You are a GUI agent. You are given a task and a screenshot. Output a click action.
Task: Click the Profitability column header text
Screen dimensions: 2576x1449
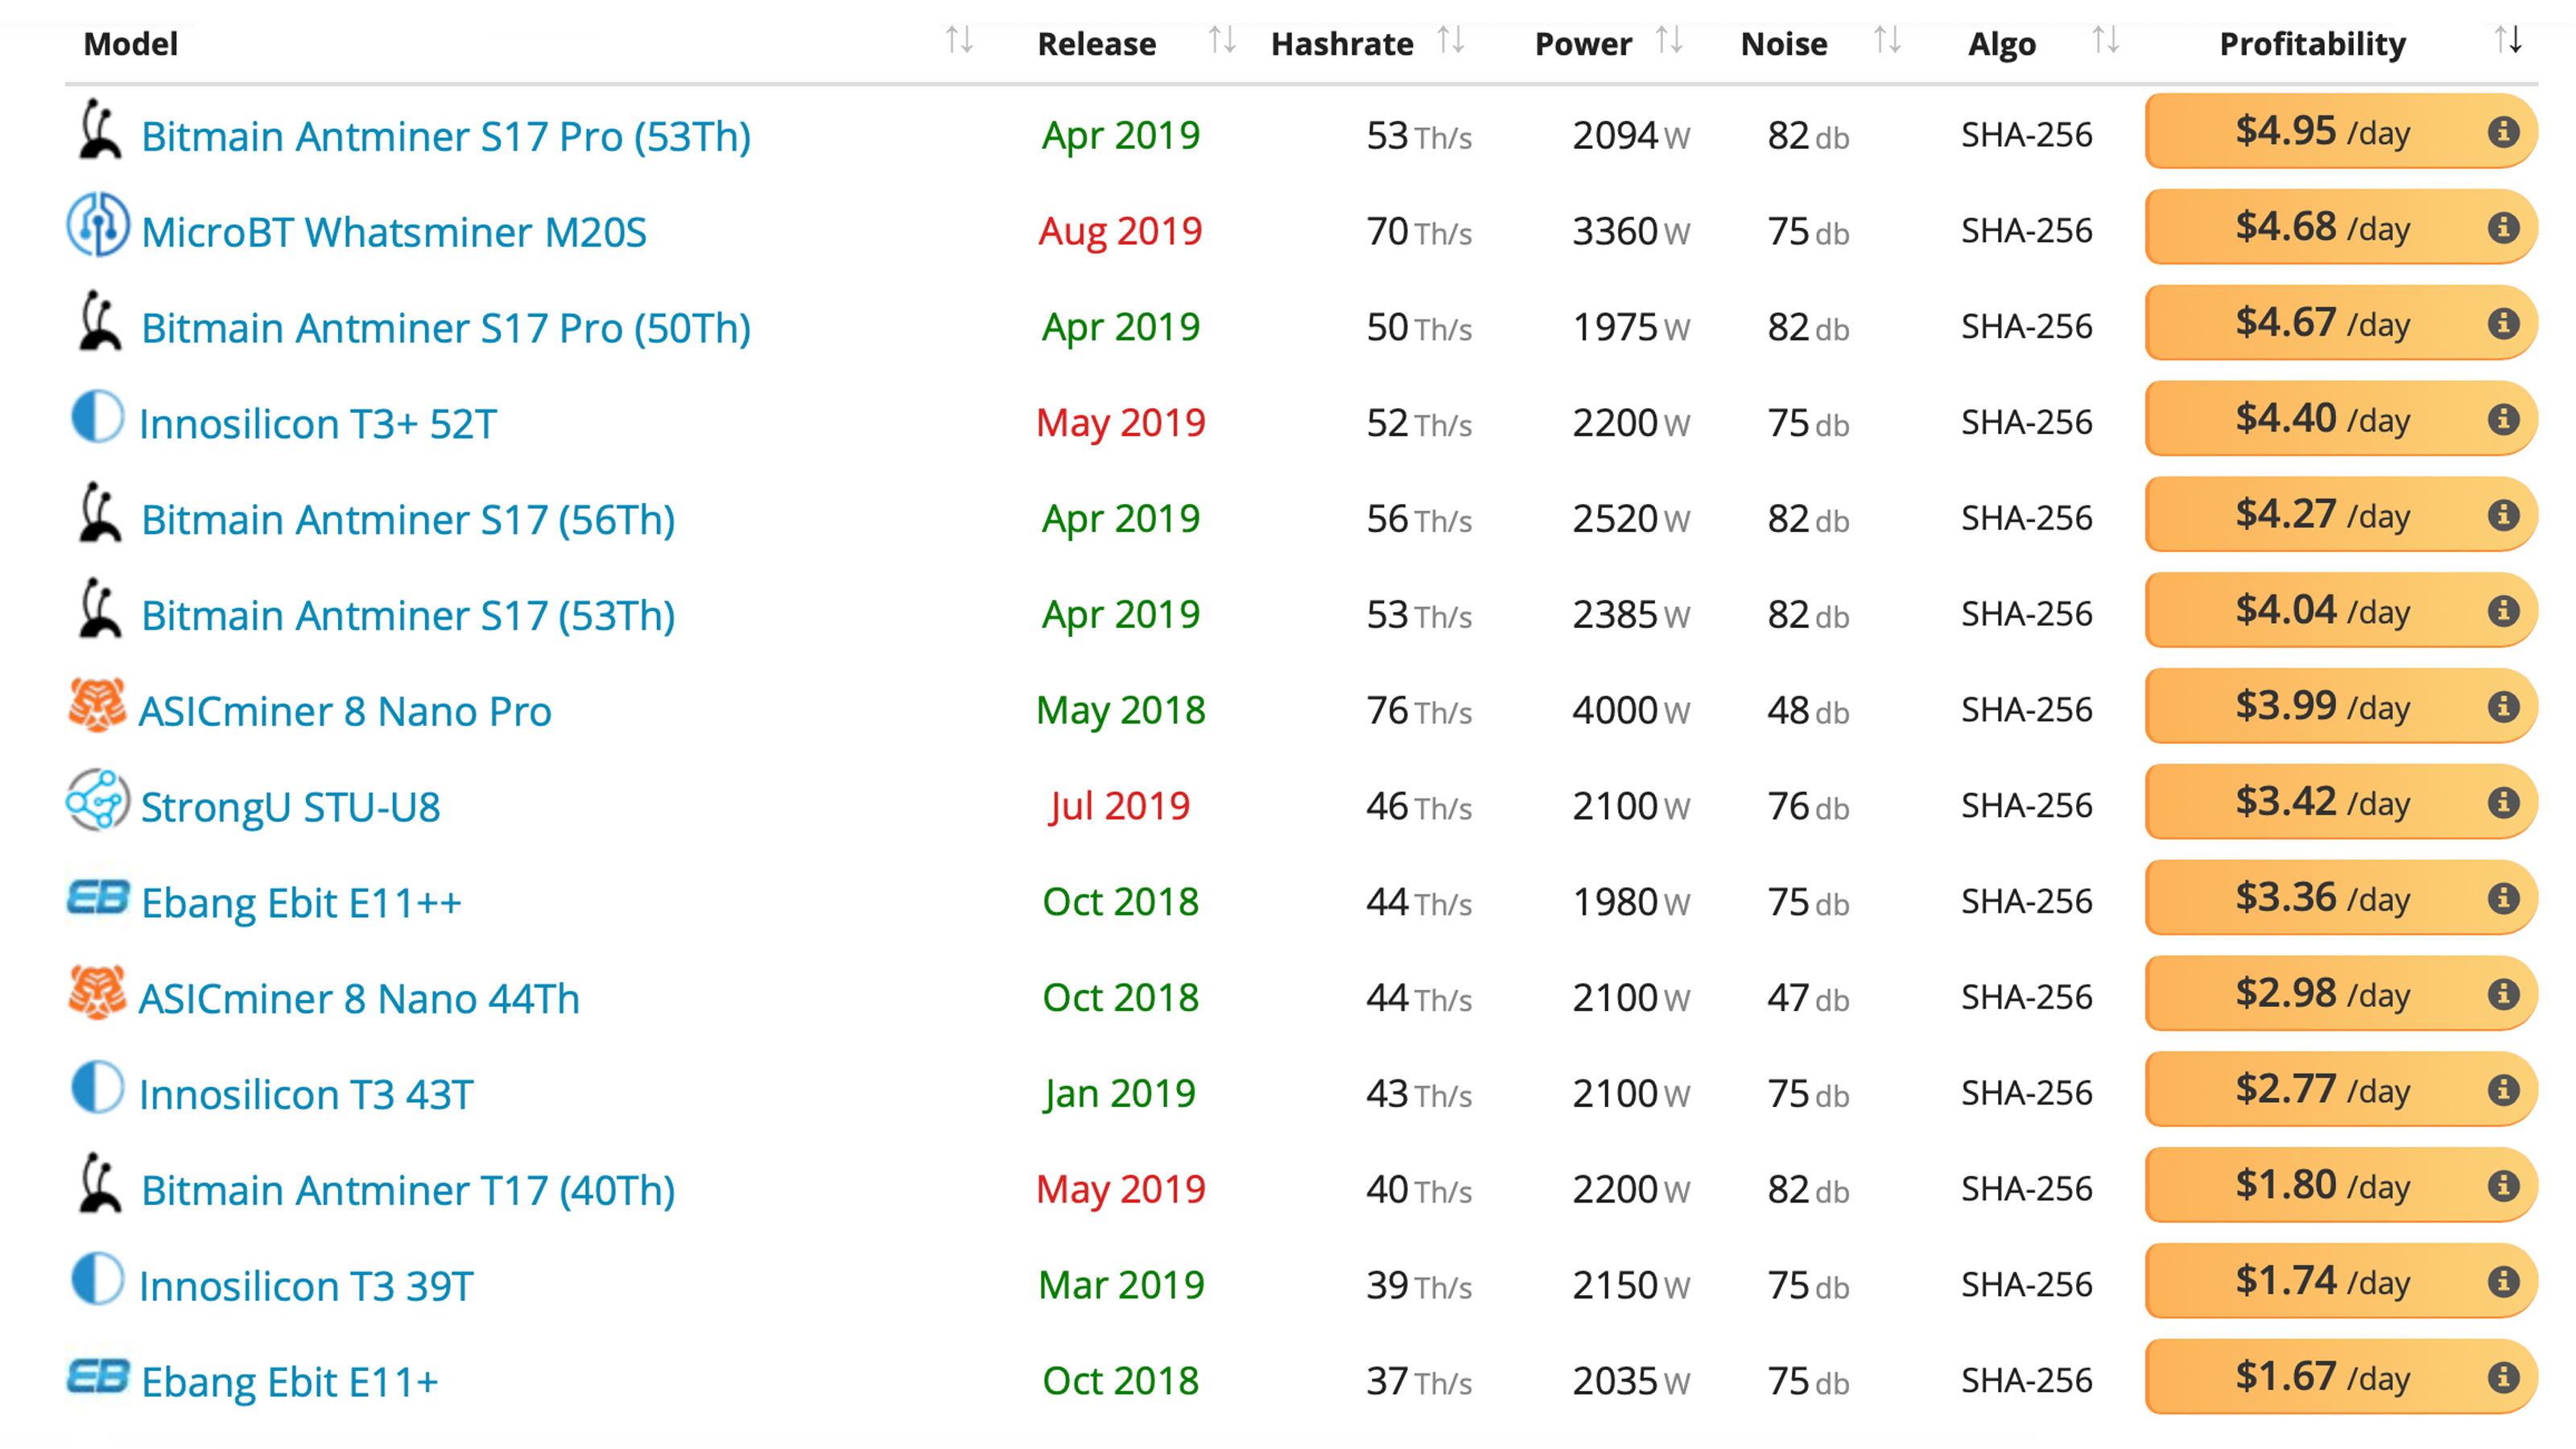[x=2312, y=44]
